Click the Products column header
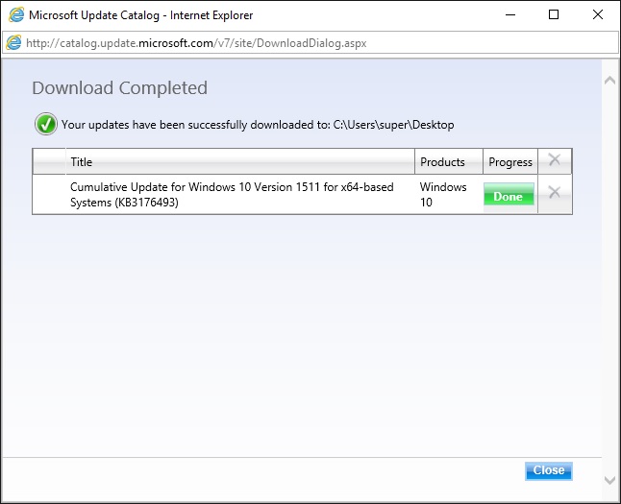The width and height of the screenshot is (621, 504). pos(449,162)
